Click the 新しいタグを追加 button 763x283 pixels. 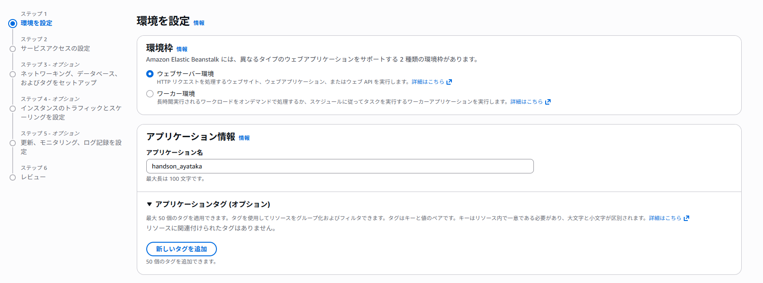(181, 249)
